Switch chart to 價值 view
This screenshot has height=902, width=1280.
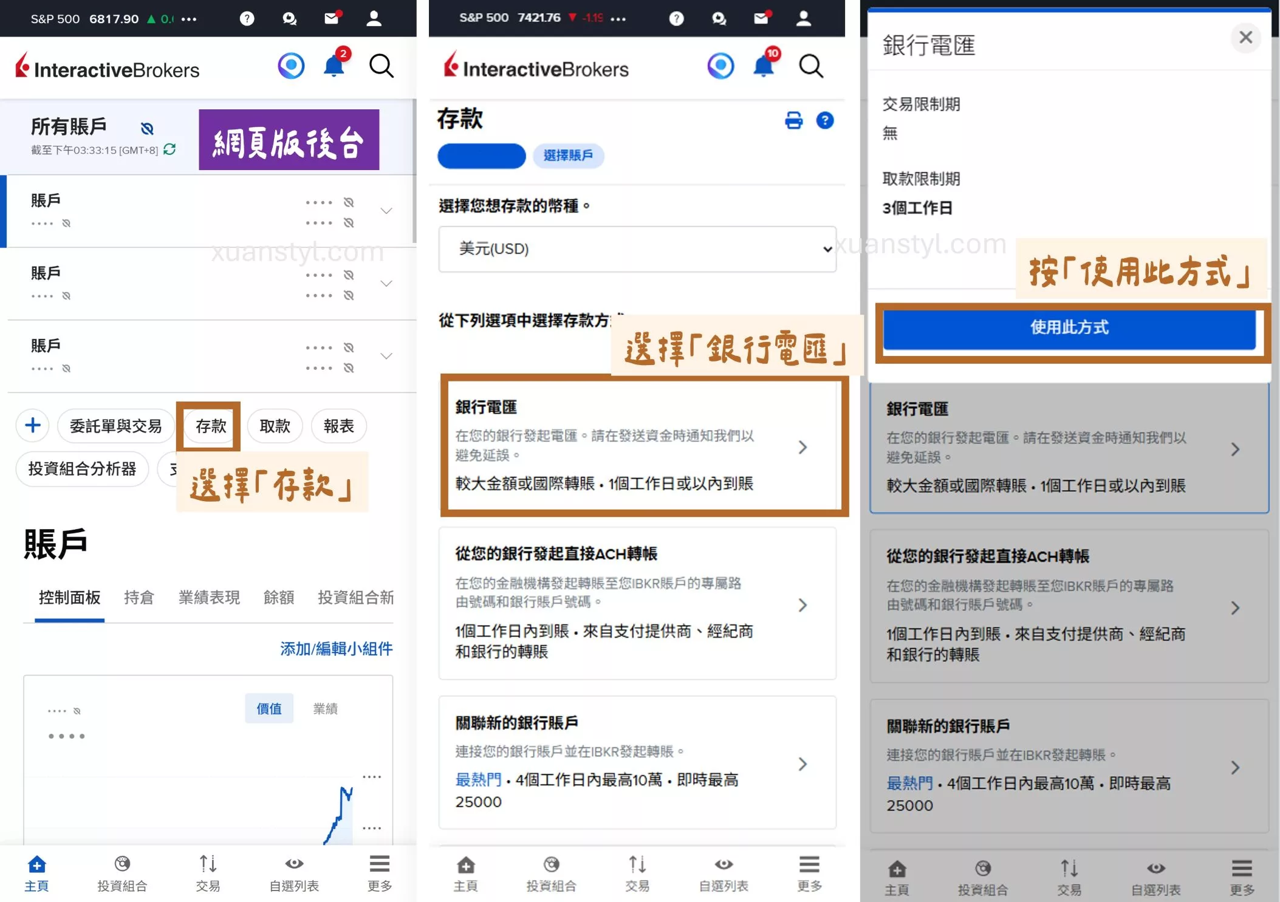pos(269,708)
